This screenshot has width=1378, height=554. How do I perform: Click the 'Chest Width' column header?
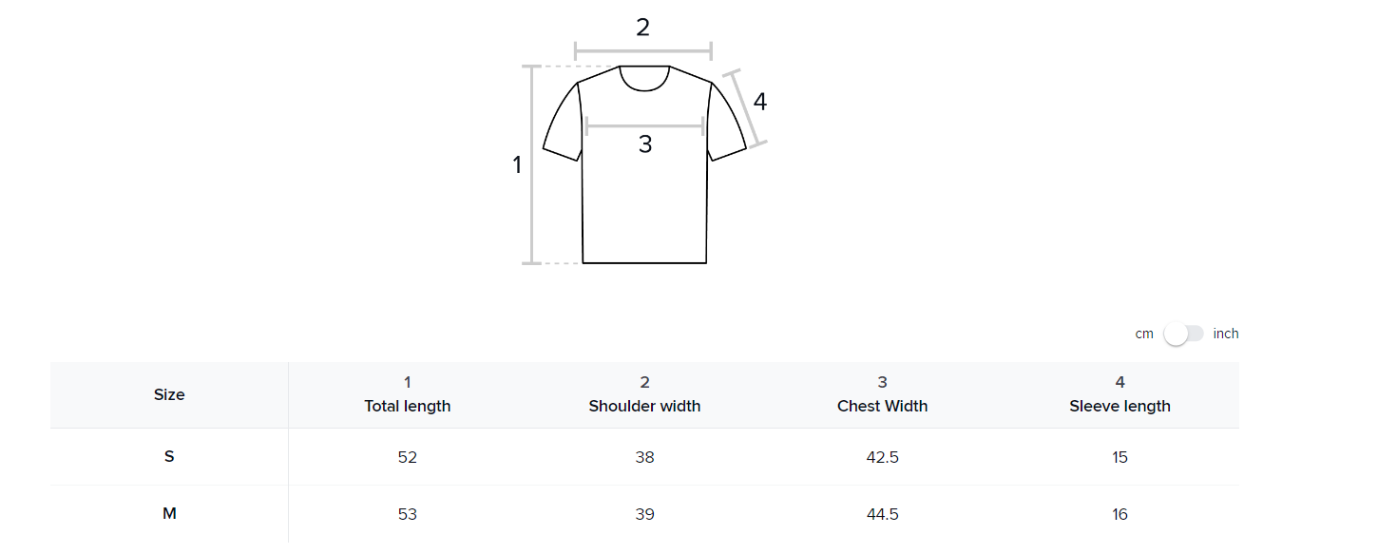click(x=882, y=406)
